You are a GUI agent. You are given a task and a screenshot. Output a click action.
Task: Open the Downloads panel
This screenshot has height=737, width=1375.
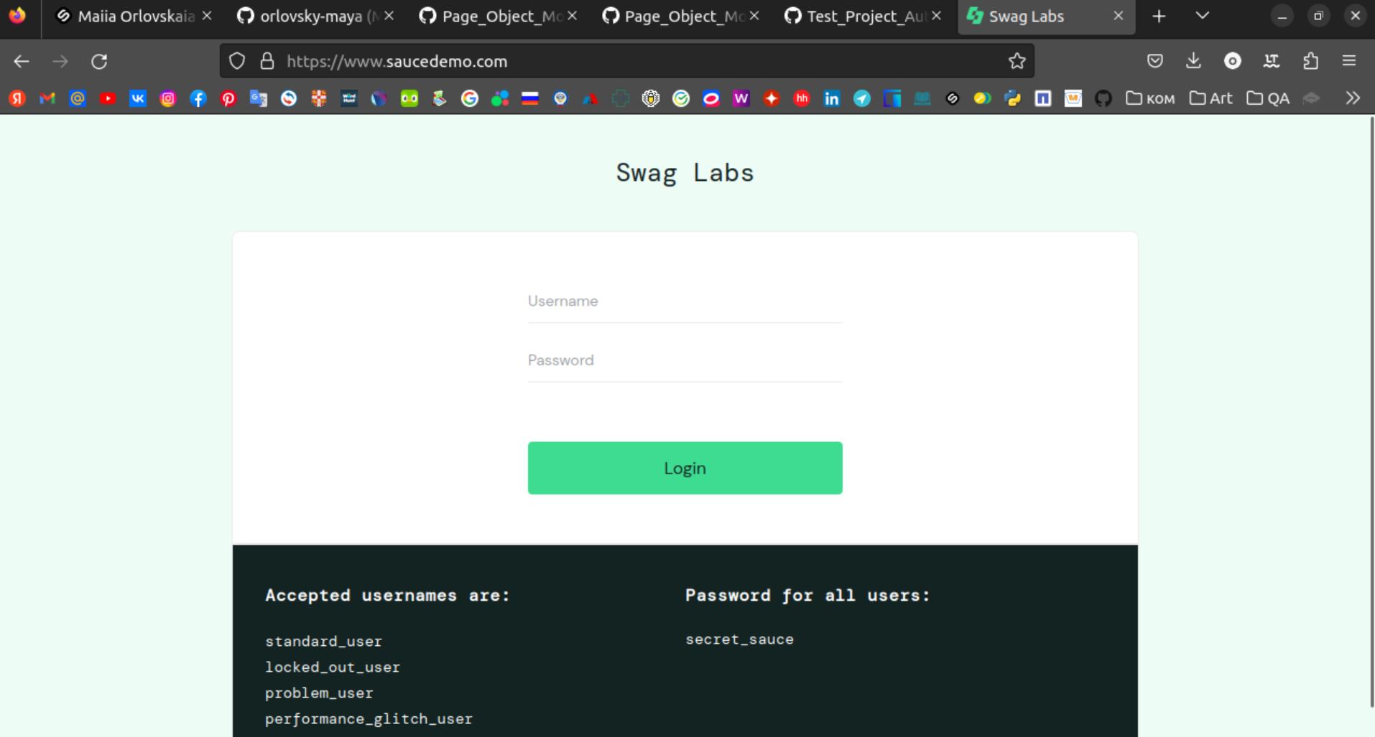pos(1193,61)
